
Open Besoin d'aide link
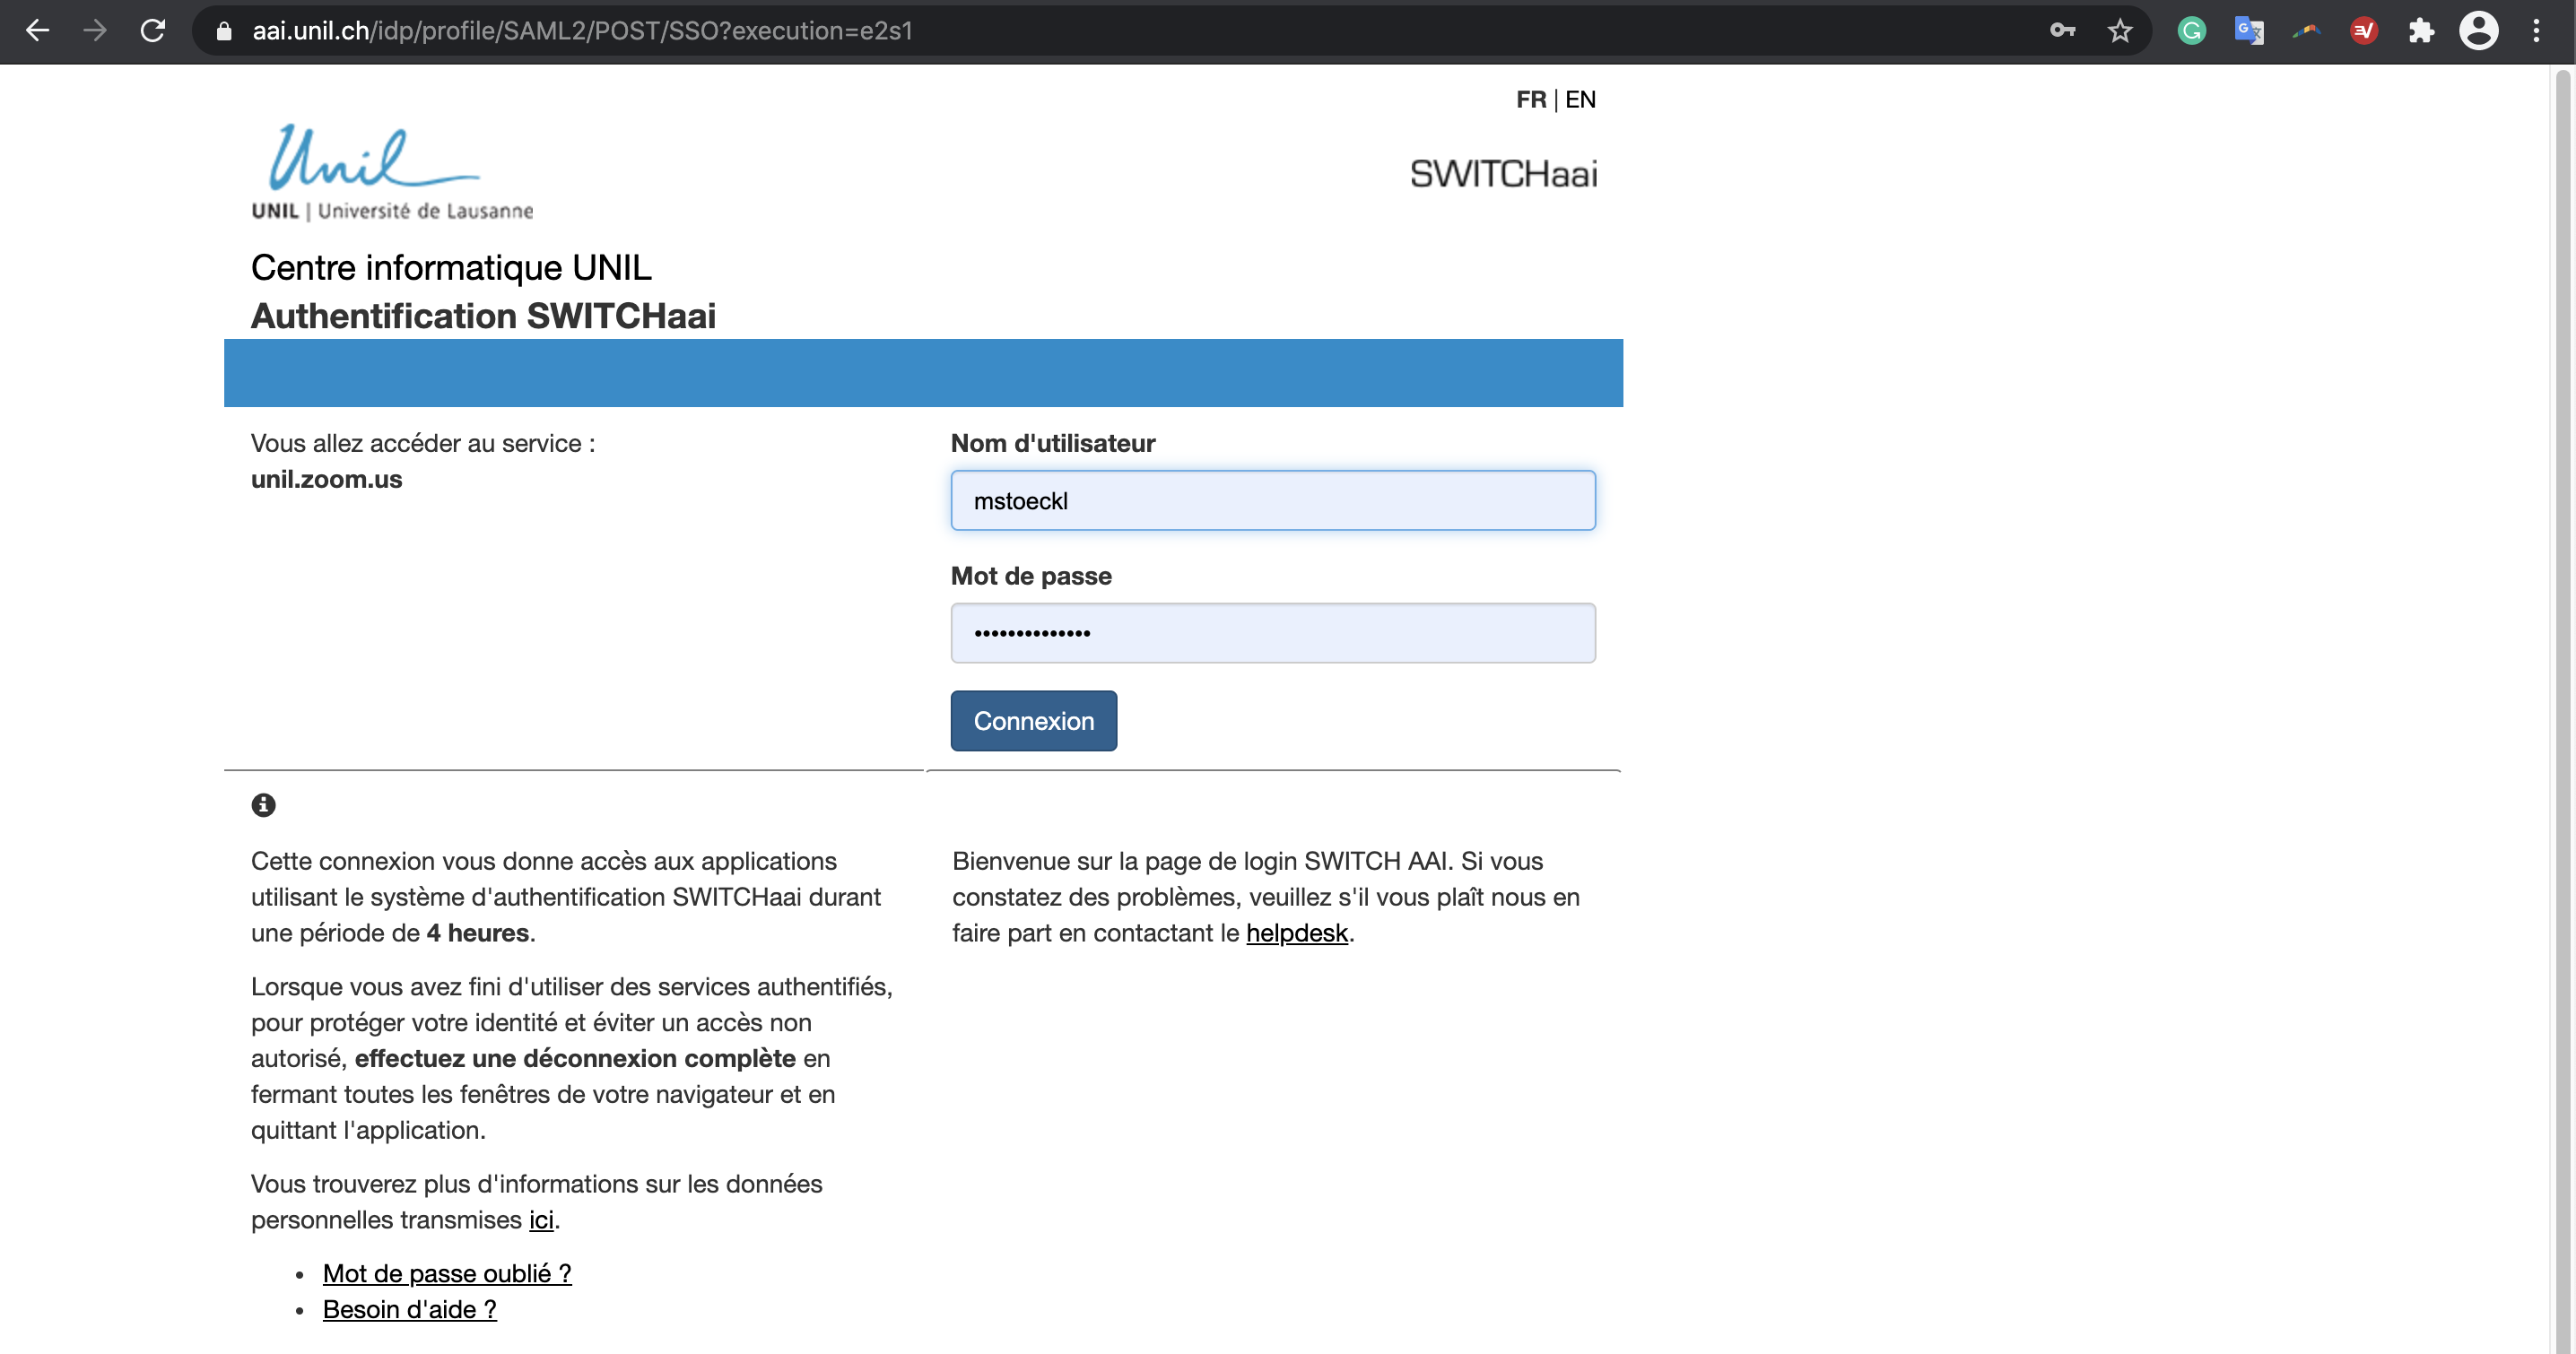click(409, 1309)
